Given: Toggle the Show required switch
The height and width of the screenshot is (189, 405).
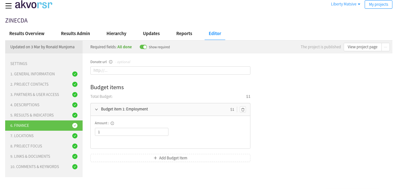Looking at the screenshot, I should 143,47.
